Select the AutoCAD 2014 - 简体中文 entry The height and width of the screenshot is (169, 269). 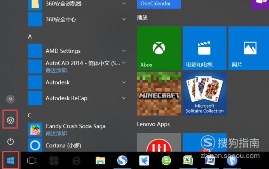pyautogui.click(x=77, y=66)
